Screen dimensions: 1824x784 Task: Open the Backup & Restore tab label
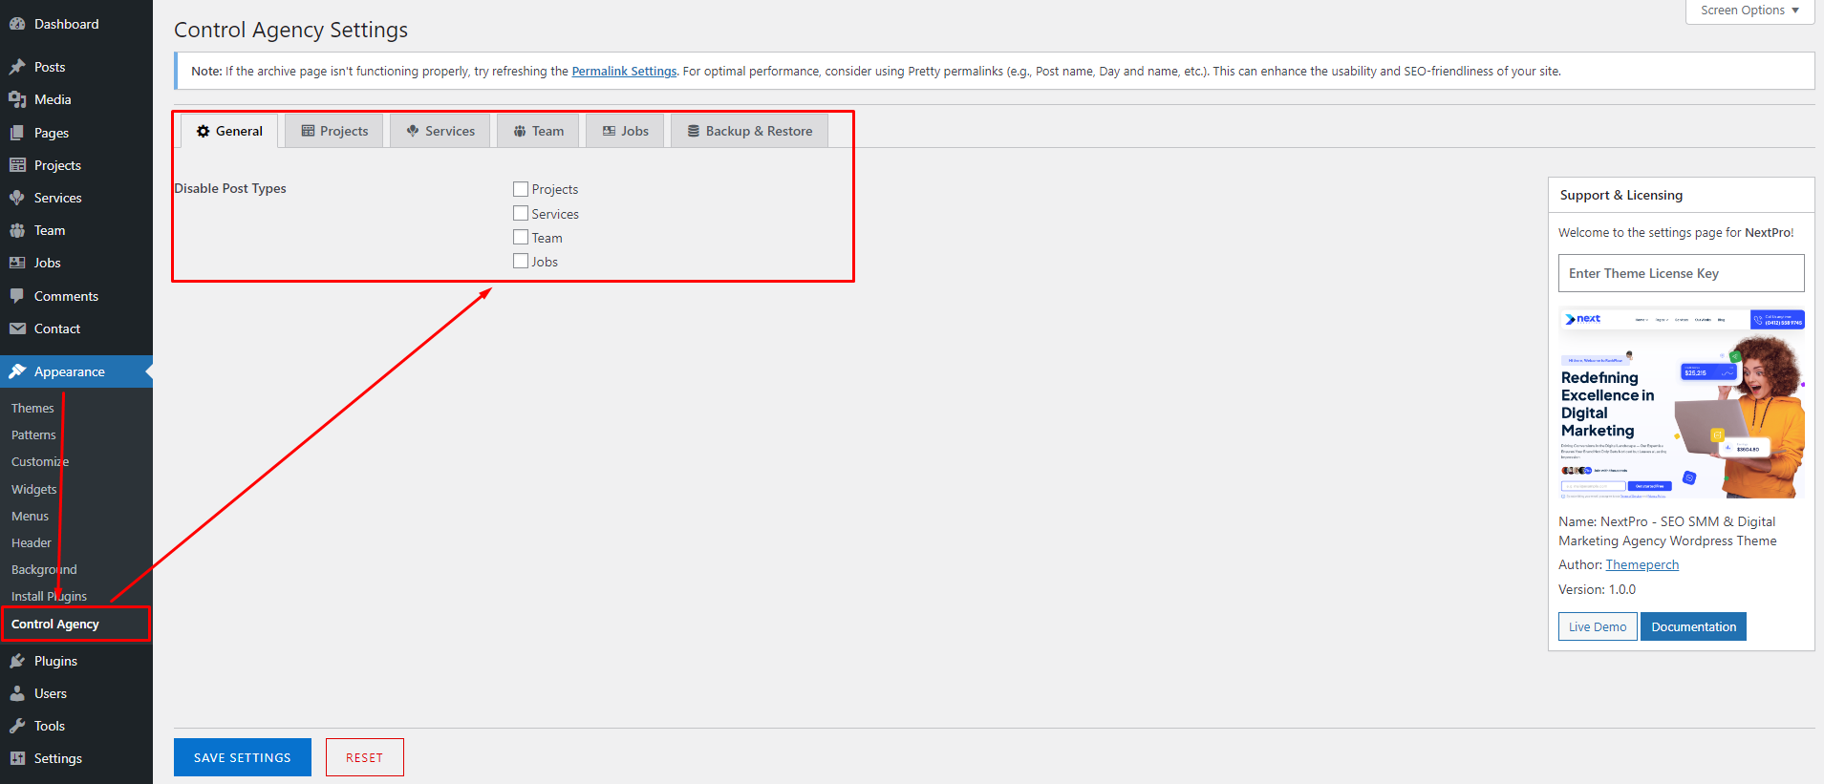760,131
